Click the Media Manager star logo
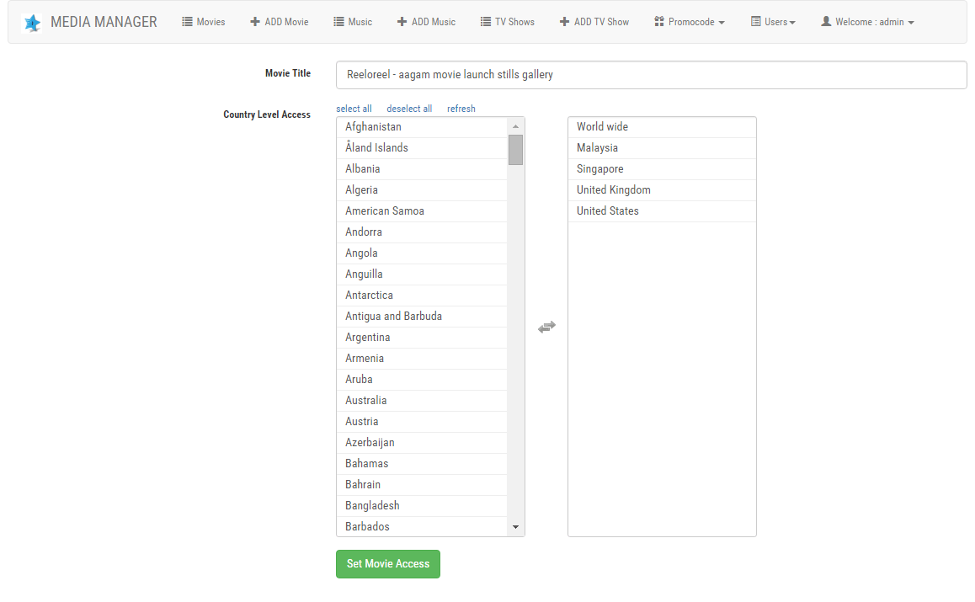The width and height of the screenshot is (975, 602). pyautogui.click(x=32, y=23)
